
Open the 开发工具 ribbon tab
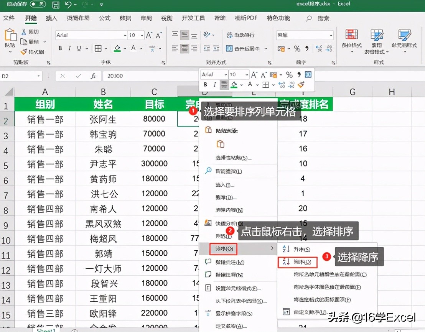click(x=193, y=18)
